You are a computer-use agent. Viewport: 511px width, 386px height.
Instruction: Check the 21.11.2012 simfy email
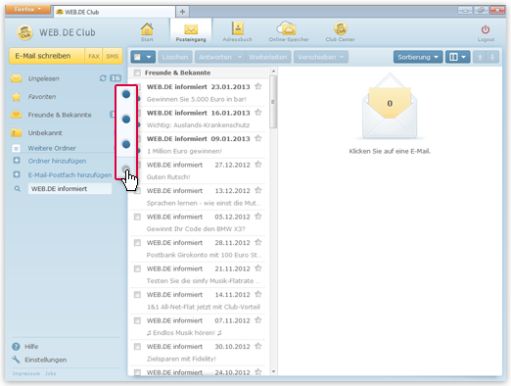click(137, 268)
